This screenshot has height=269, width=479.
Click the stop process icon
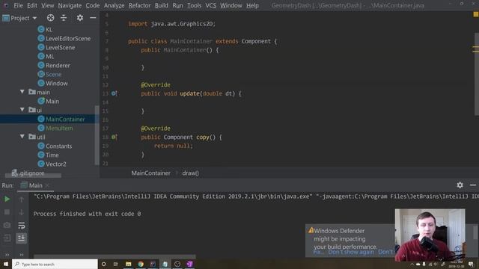(7, 212)
